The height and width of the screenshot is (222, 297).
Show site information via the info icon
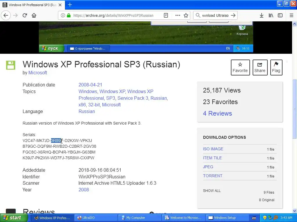pyautogui.click(x=63, y=15)
